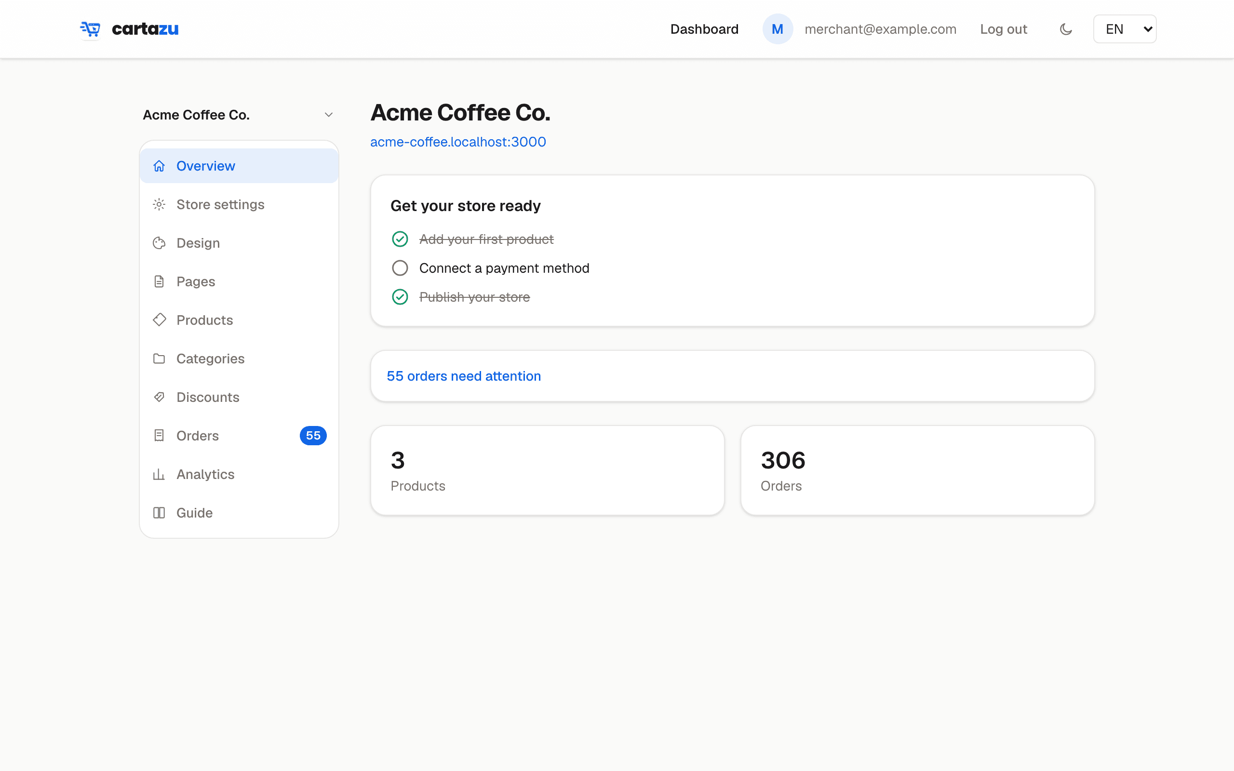The image size is (1234, 771).
Task: Click the Get your store ready heading
Action: click(465, 205)
